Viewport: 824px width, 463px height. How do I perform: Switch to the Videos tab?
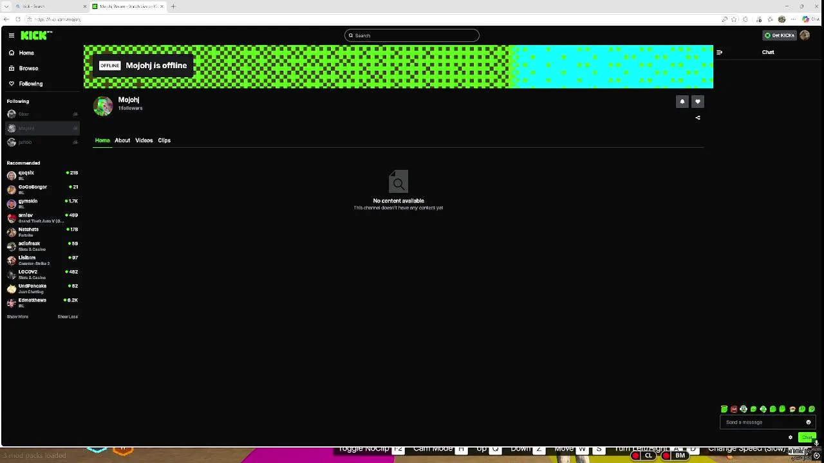click(144, 140)
